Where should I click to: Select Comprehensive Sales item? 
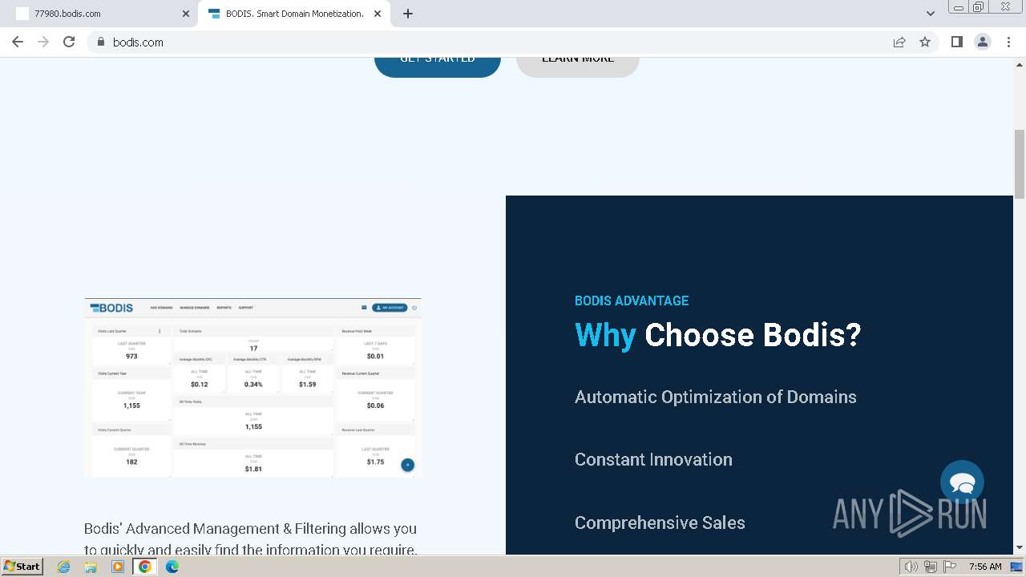tap(660, 523)
